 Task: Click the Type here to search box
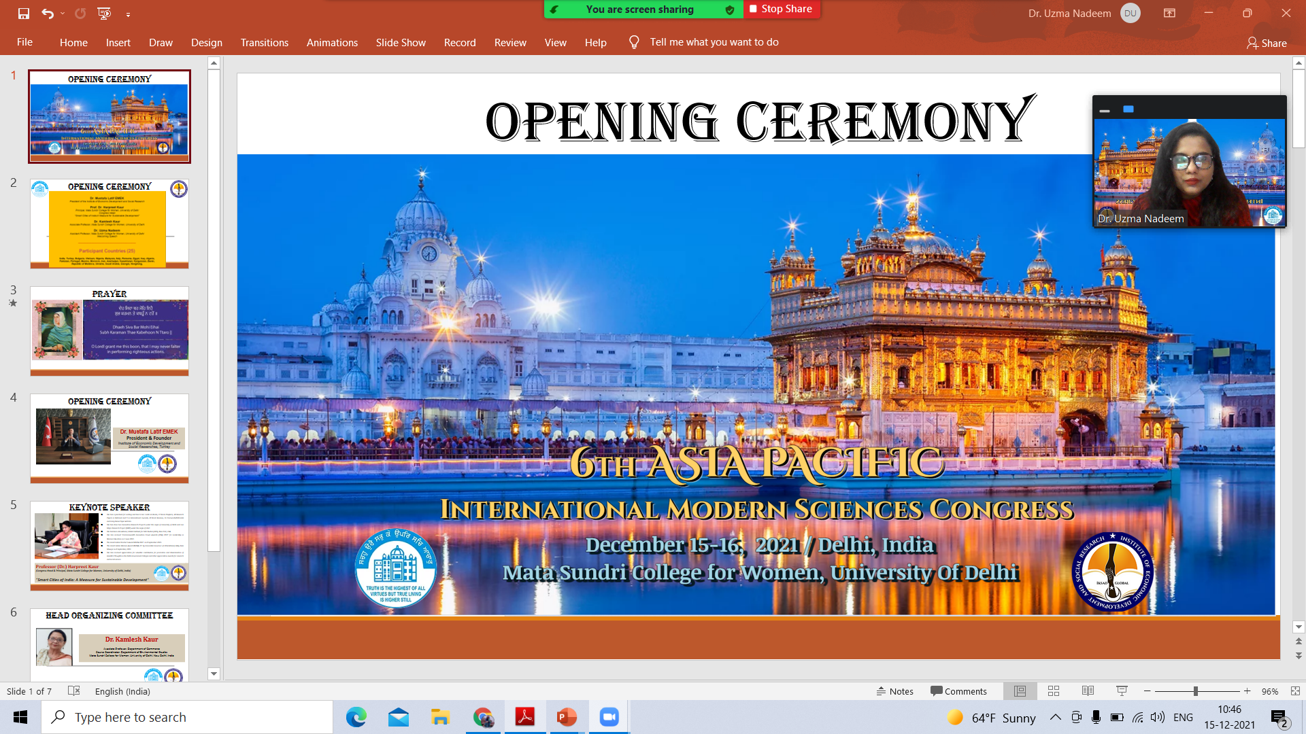pos(187,717)
